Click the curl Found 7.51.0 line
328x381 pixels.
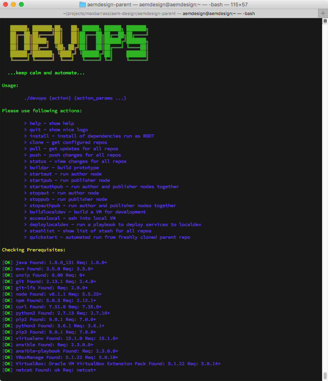[x=52, y=307]
